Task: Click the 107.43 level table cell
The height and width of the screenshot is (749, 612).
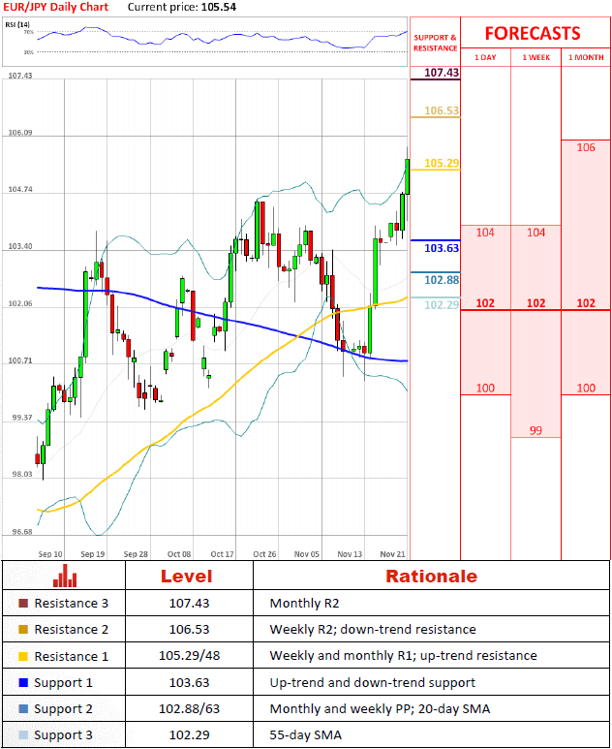Action: click(x=189, y=604)
